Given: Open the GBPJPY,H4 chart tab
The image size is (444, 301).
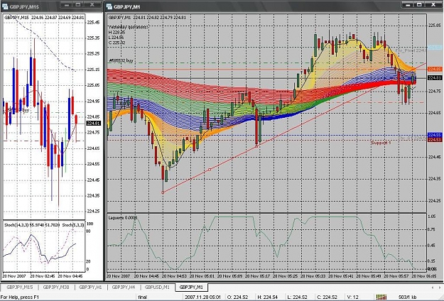Looking at the screenshot, I should [x=123, y=288].
